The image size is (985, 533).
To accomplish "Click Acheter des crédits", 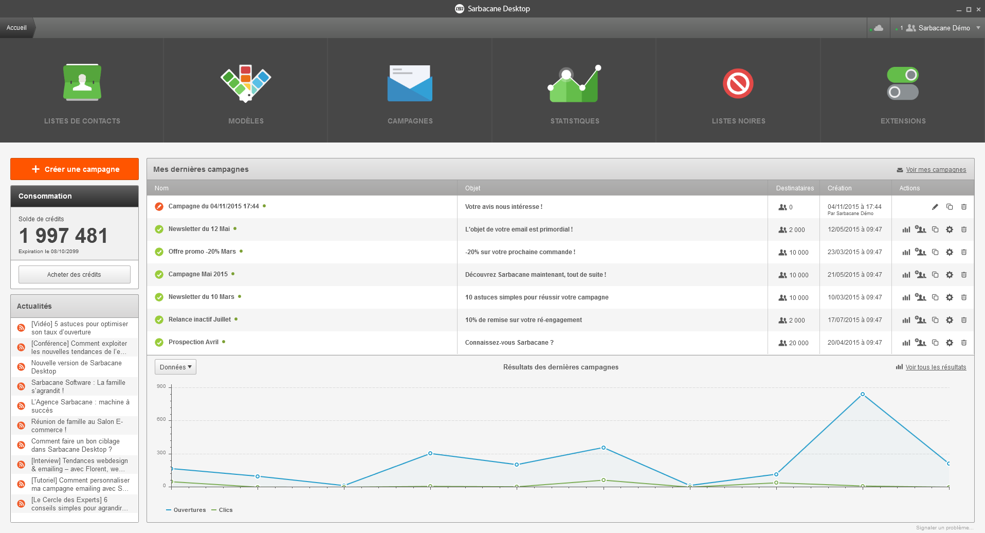I will (x=74, y=274).
